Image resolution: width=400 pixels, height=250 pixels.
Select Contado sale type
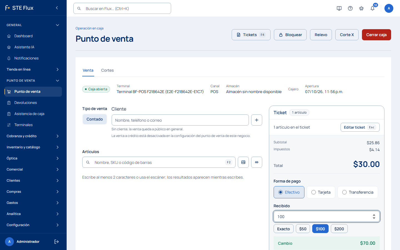(x=95, y=119)
